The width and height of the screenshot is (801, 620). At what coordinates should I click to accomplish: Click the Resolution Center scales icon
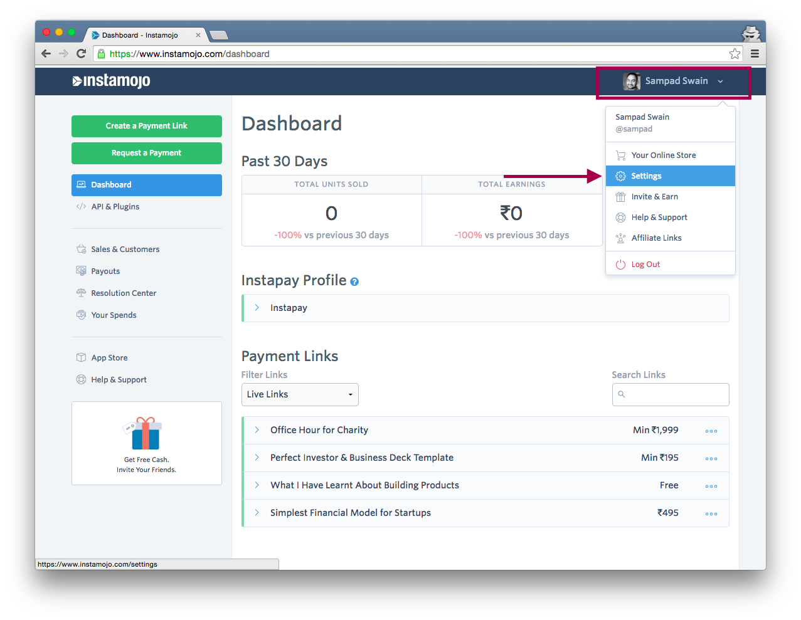pos(81,293)
